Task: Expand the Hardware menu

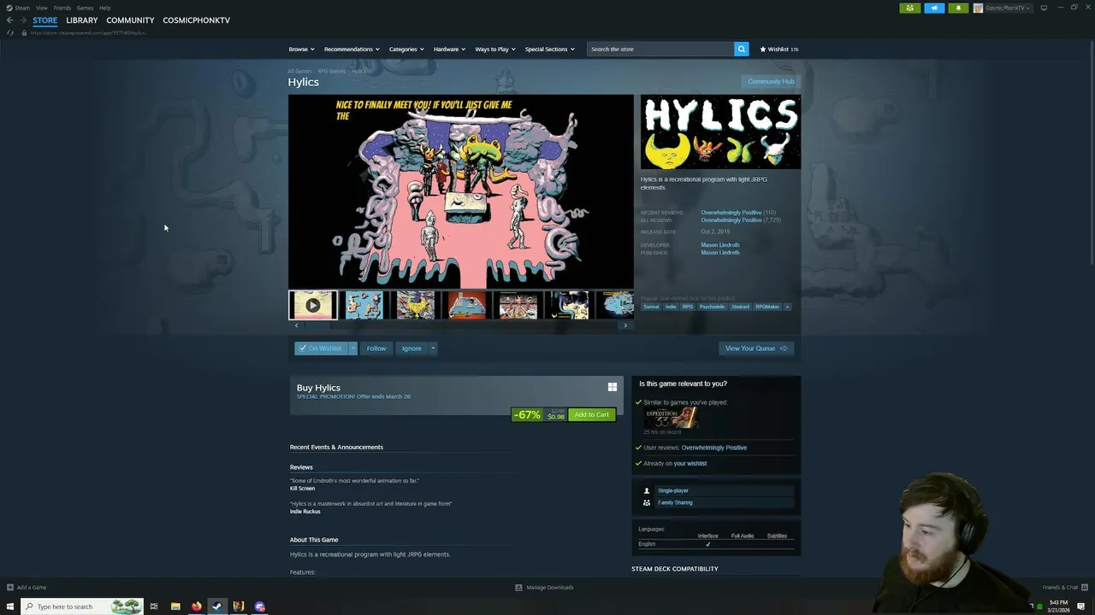Action: tap(449, 49)
